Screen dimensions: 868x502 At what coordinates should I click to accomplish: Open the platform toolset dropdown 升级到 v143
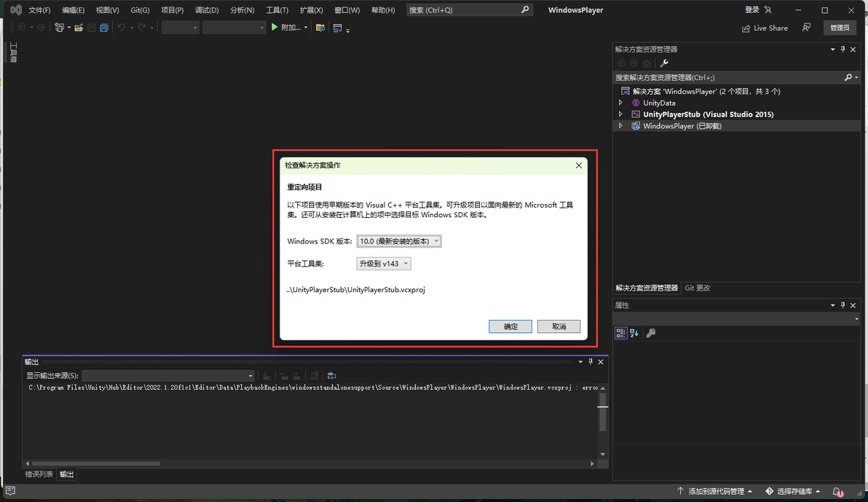pos(383,264)
